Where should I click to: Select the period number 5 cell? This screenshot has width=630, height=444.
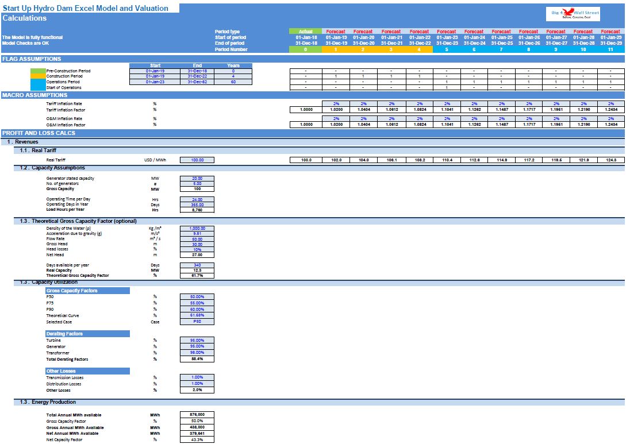(447, 49)
